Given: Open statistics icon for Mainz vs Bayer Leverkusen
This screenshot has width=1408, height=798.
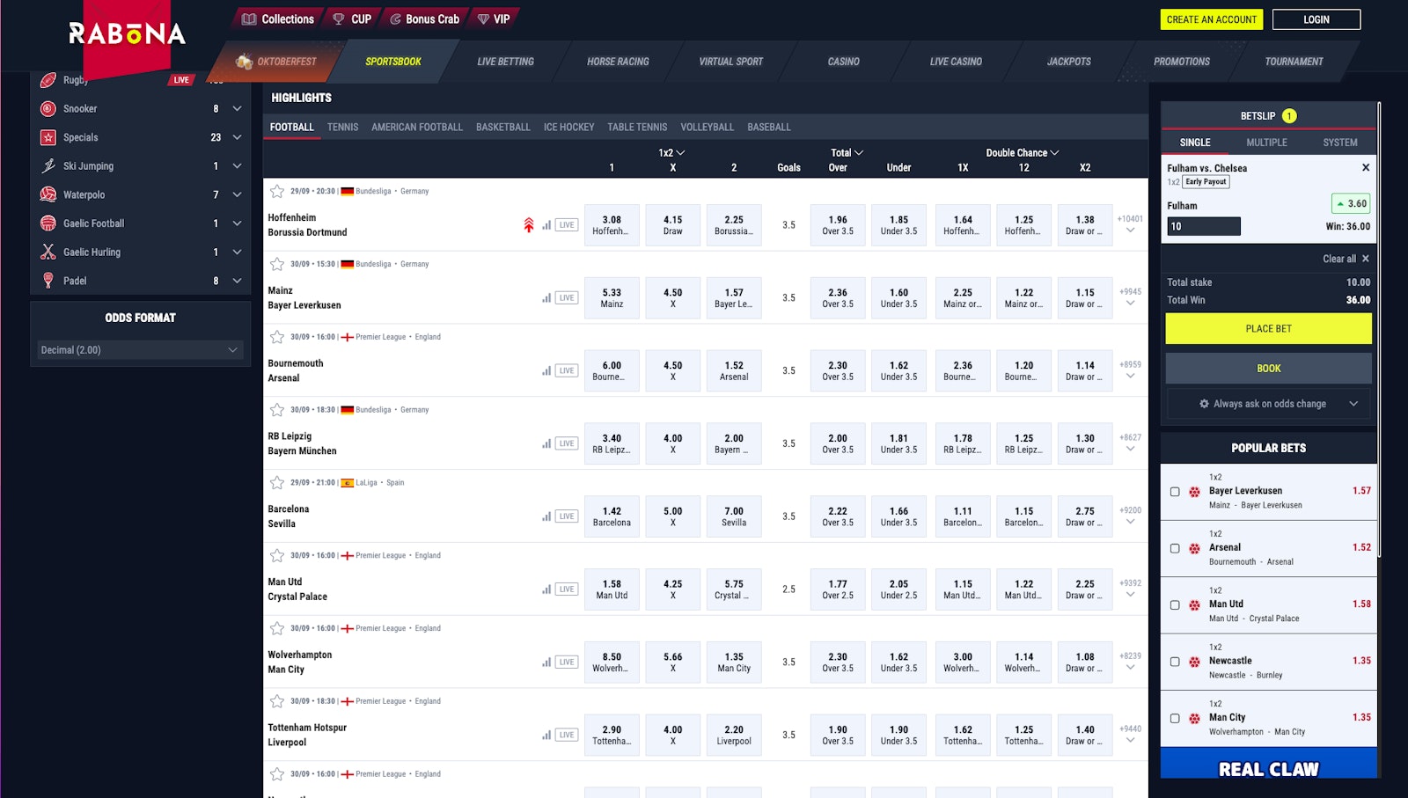Looking at the screenshot, I should [546, 298].
